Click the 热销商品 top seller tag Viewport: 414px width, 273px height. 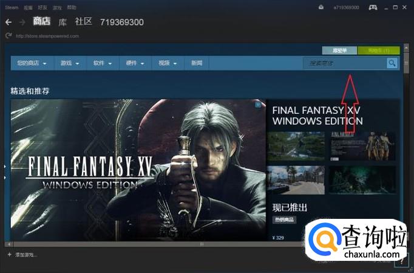pyautogui.click(x=284, y=219)
